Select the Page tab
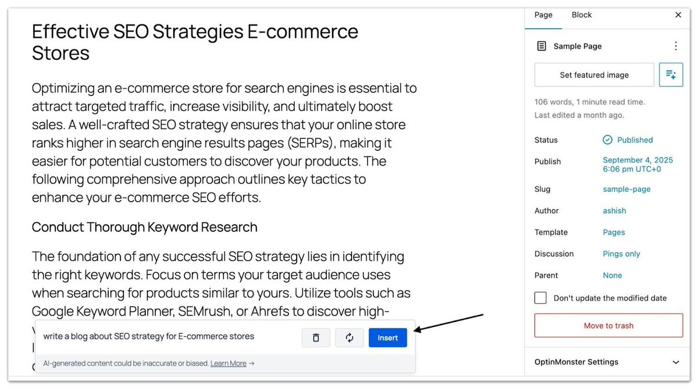The height and width of the screenshot is (389, 698). (543, 15)
